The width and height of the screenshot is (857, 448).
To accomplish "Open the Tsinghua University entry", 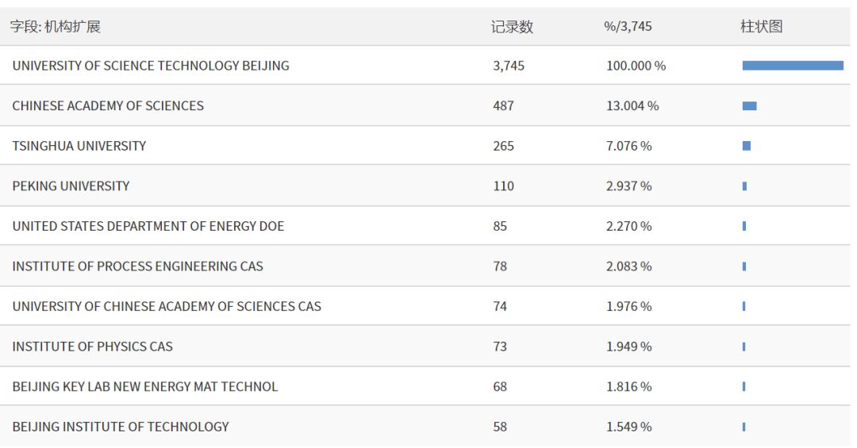I will tap(79, 146).
